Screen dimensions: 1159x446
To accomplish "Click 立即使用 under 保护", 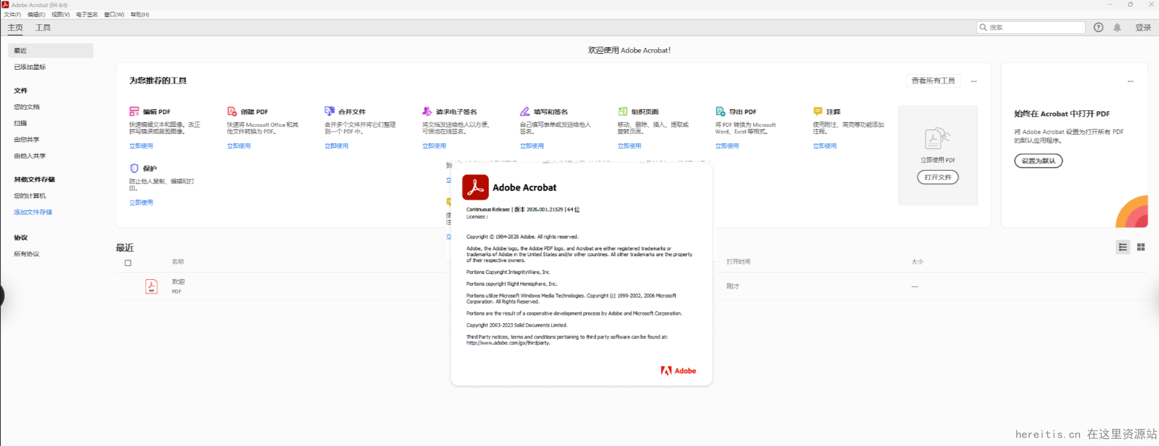I will point(141,202).
